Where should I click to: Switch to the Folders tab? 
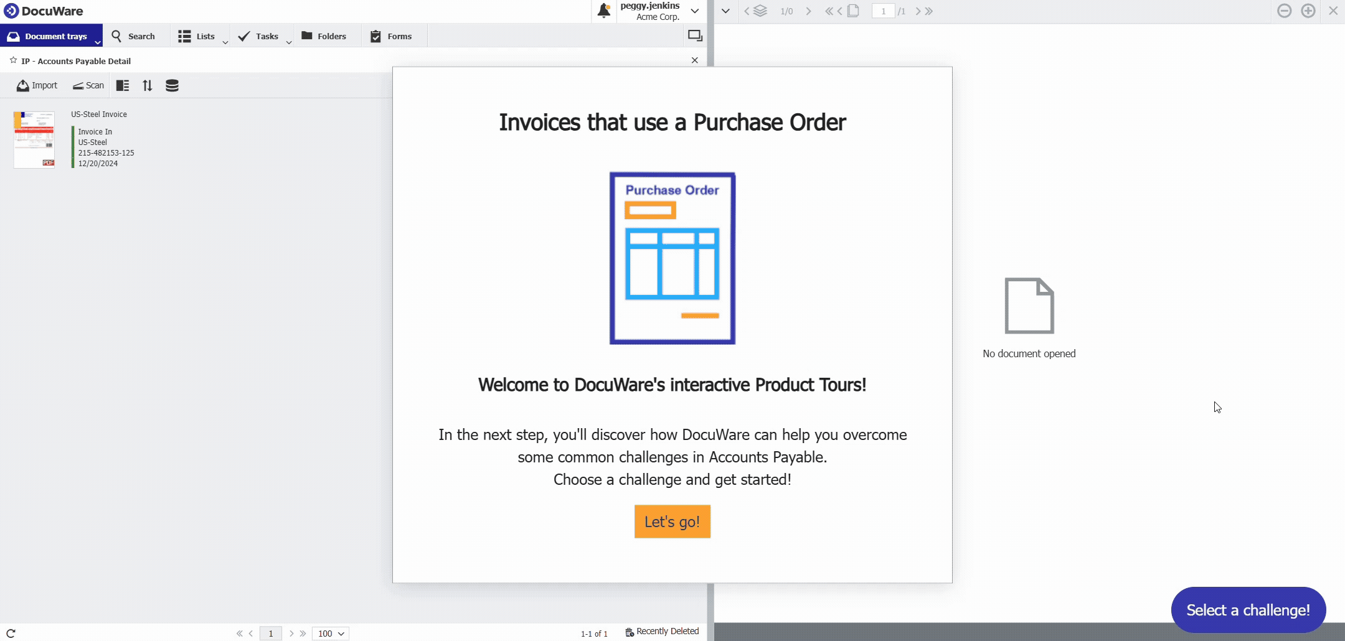[324, 36]
